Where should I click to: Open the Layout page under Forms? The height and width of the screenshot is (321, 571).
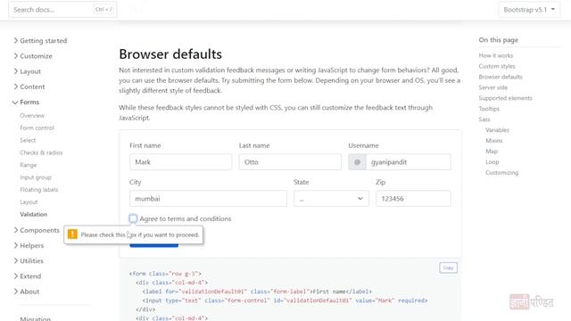point(29,202)
